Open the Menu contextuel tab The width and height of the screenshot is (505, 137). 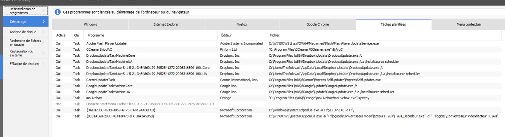click(469, 25)
